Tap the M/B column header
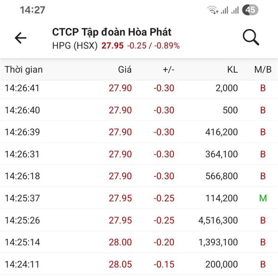Viewport: 278px width, 278px height. 263,69
